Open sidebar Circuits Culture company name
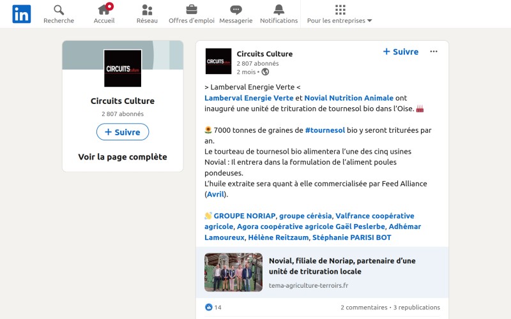The width and height of the screenshot is (511, 319). click(123, 101)
